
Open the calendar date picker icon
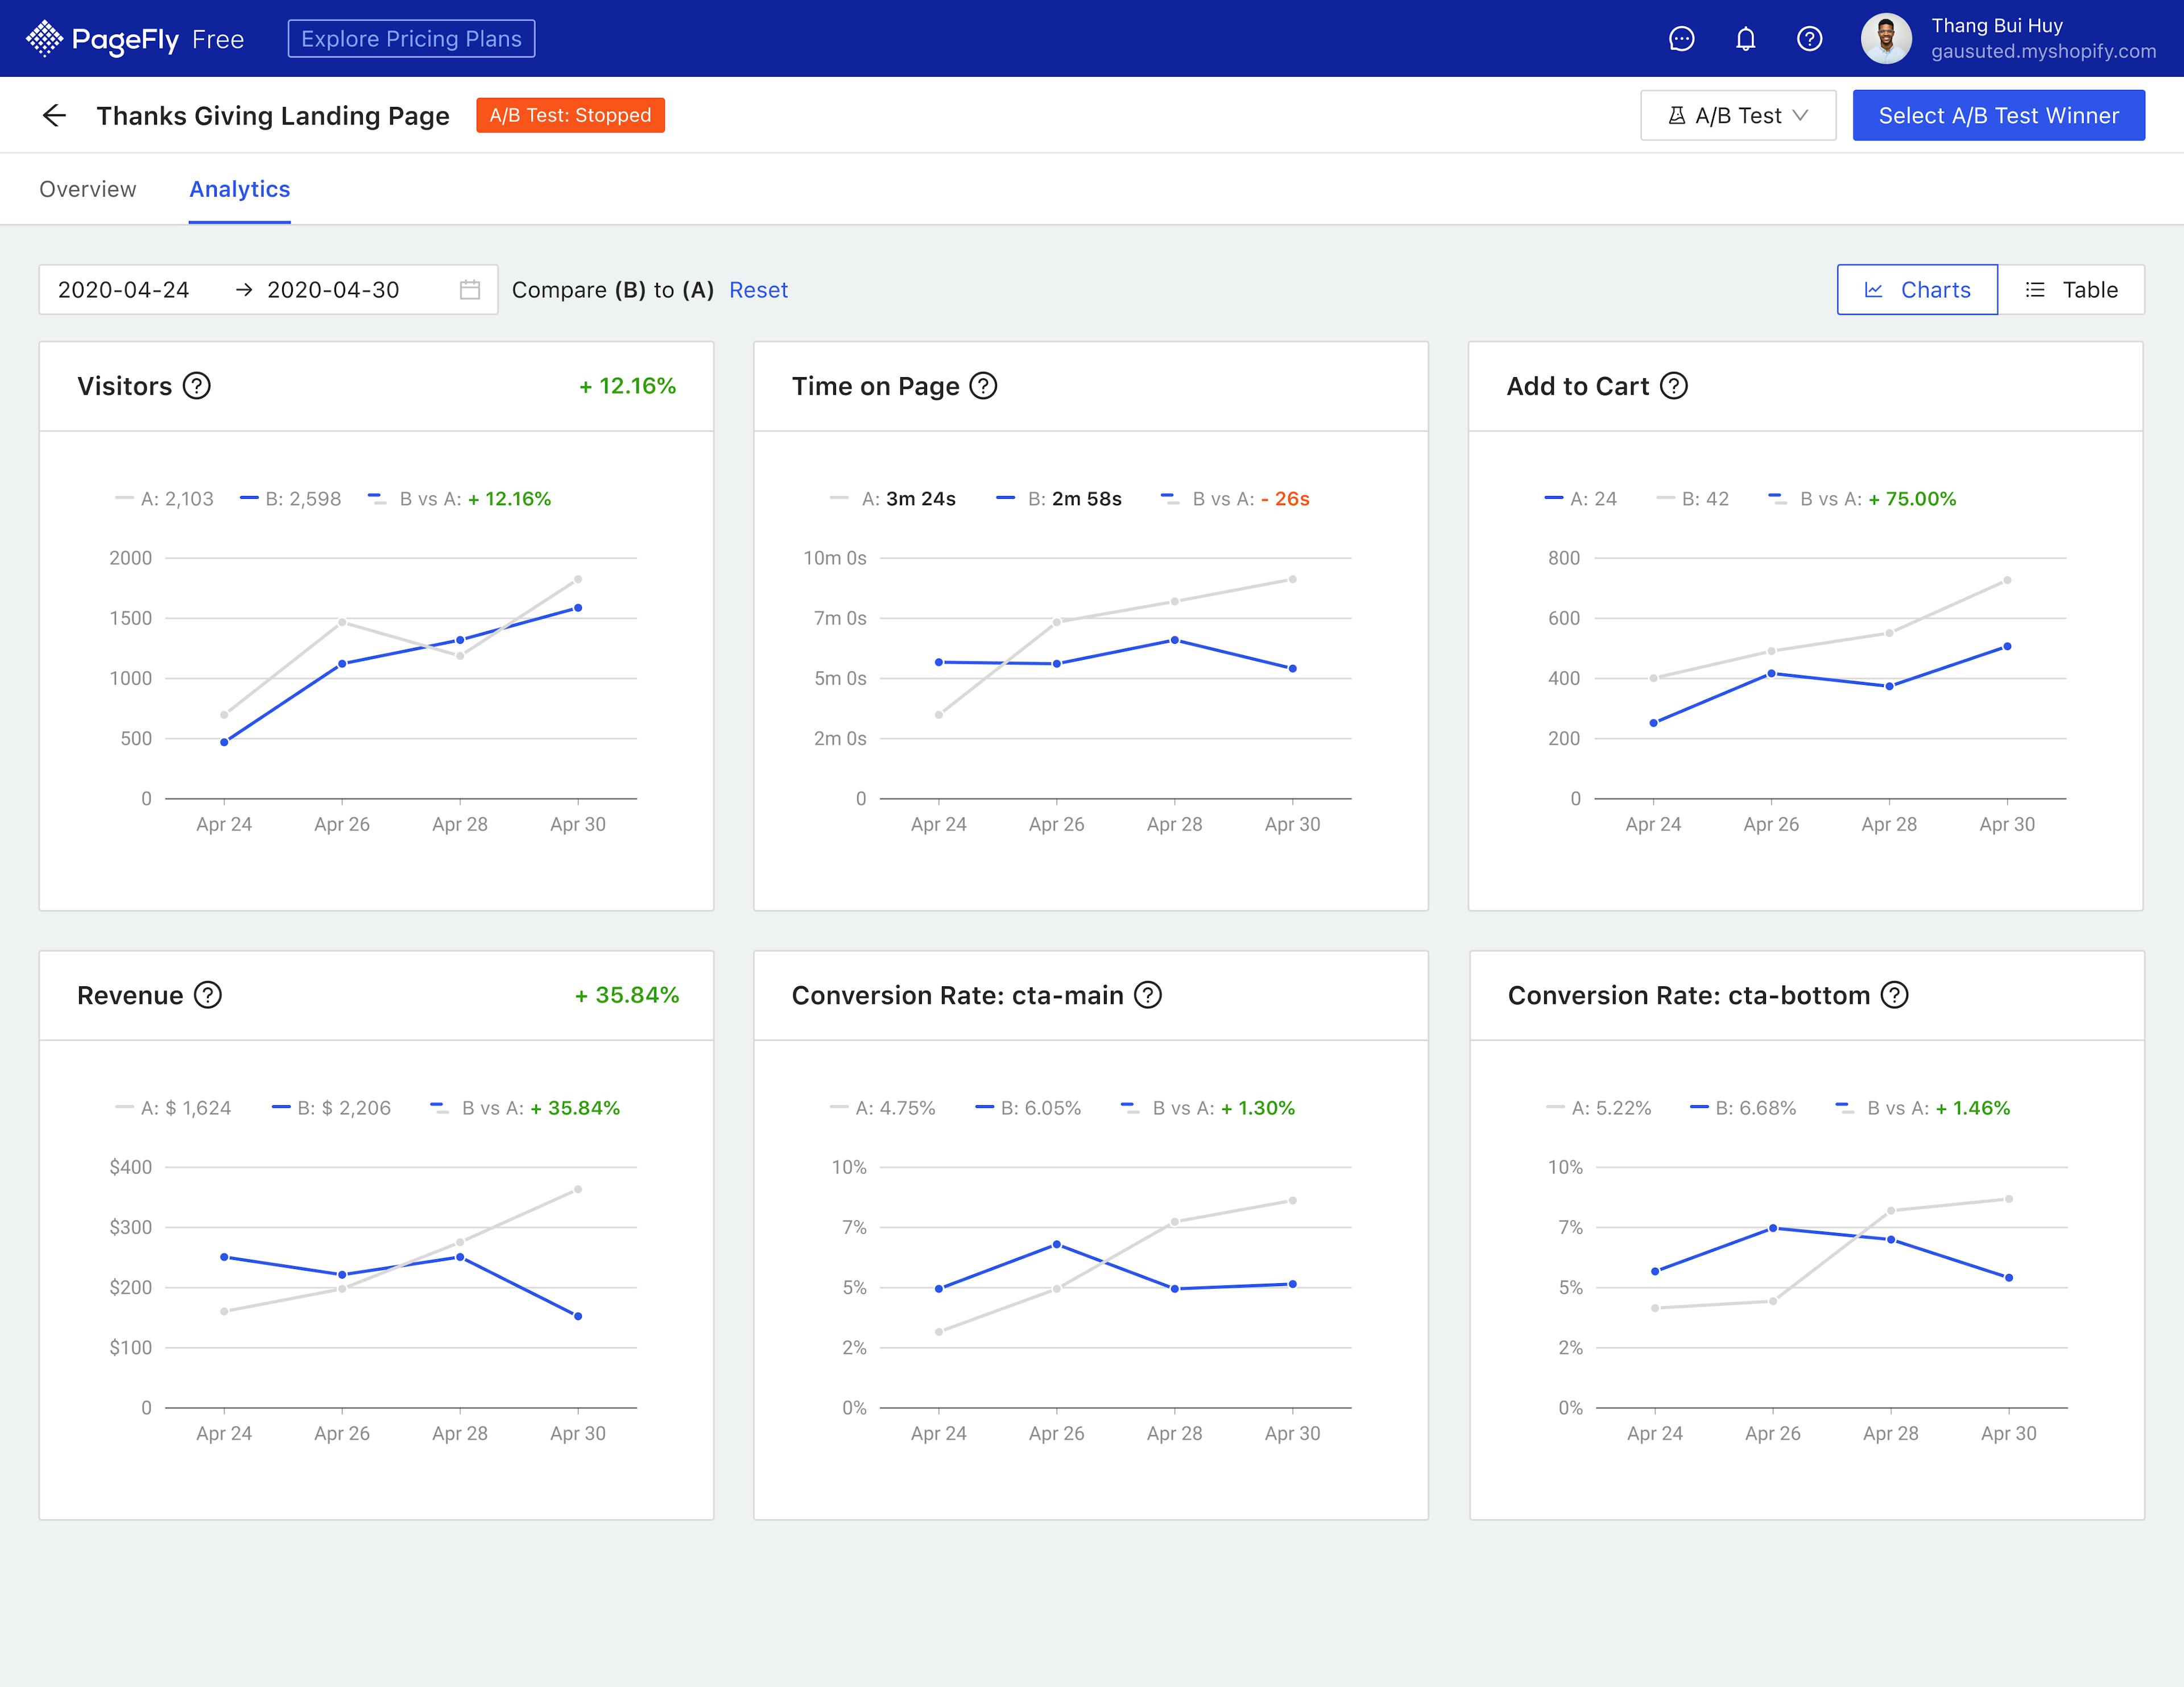tap(470, 290)
